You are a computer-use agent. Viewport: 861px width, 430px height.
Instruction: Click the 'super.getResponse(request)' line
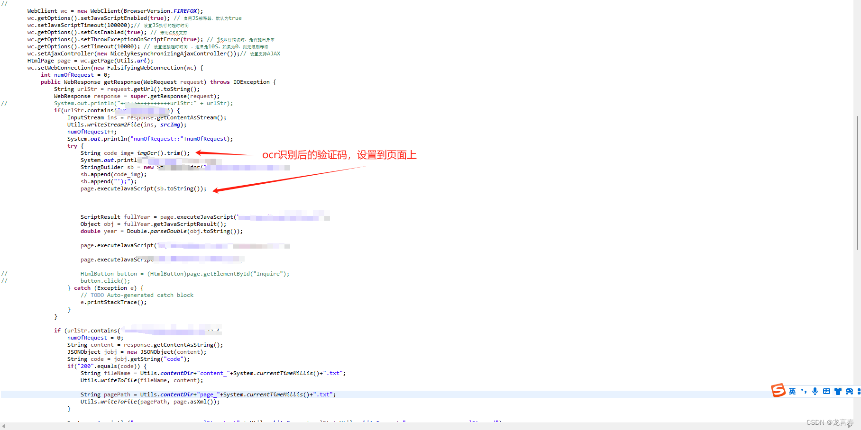(x=137, y=96)
